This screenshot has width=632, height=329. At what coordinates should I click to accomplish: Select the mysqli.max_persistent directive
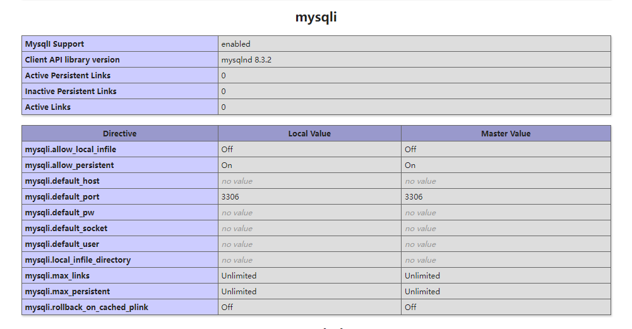click(68, 291)
